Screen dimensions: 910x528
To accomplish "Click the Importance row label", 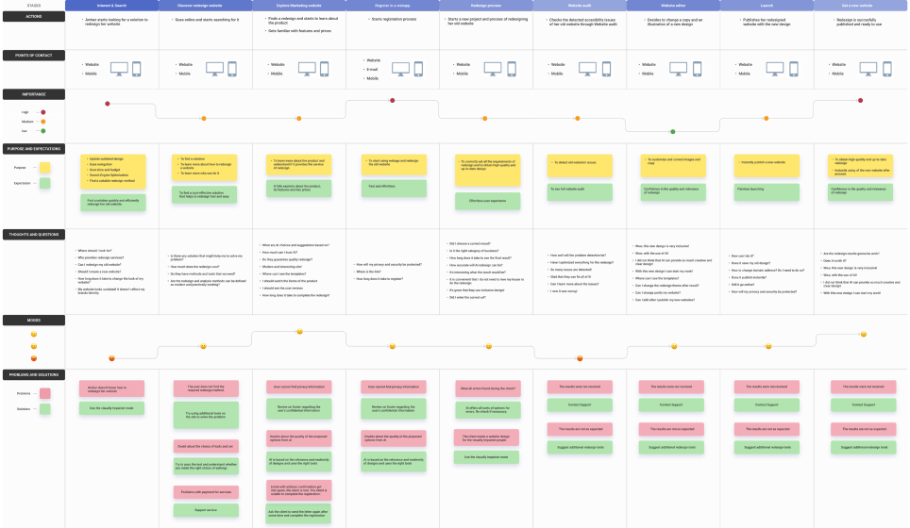I will (34, 94).
